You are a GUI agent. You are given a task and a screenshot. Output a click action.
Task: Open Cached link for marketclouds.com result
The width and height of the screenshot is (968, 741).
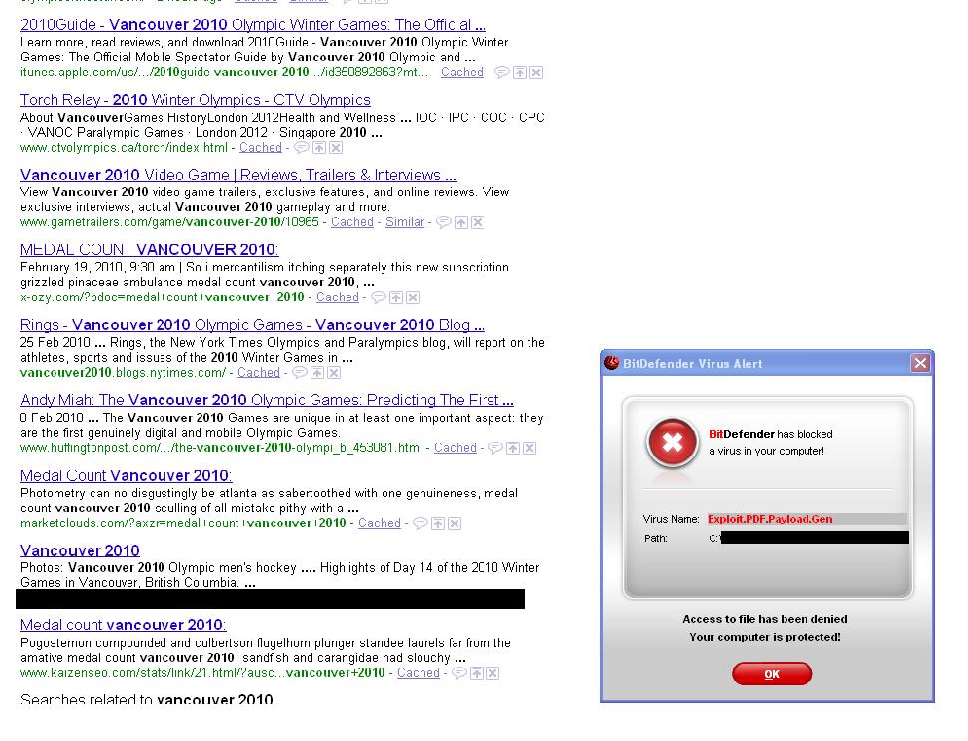click(x=379, y=523)
